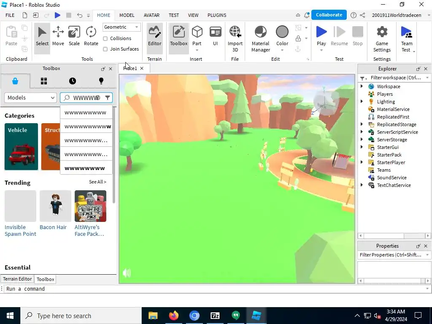The width and height of the screenshot is (432, 324).
Task: Select the bold last search suggestion
Action: point(86,168)
